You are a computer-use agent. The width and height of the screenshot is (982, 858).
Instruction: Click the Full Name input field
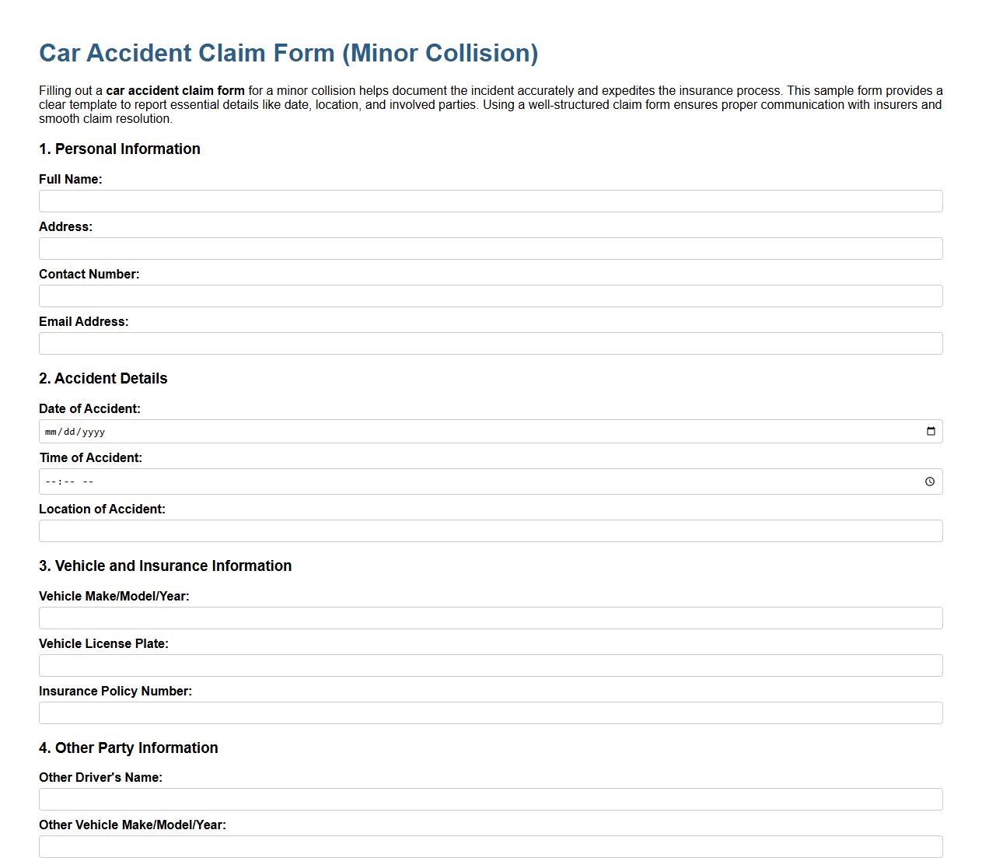coord(490,201)
